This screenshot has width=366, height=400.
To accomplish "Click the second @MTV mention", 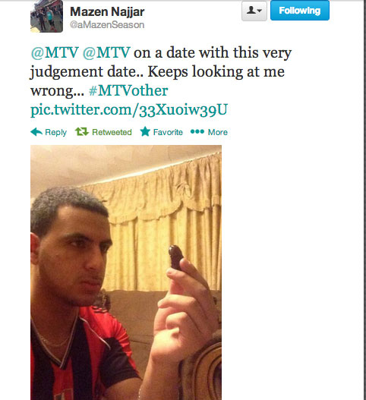I will [x=106, y=53].
